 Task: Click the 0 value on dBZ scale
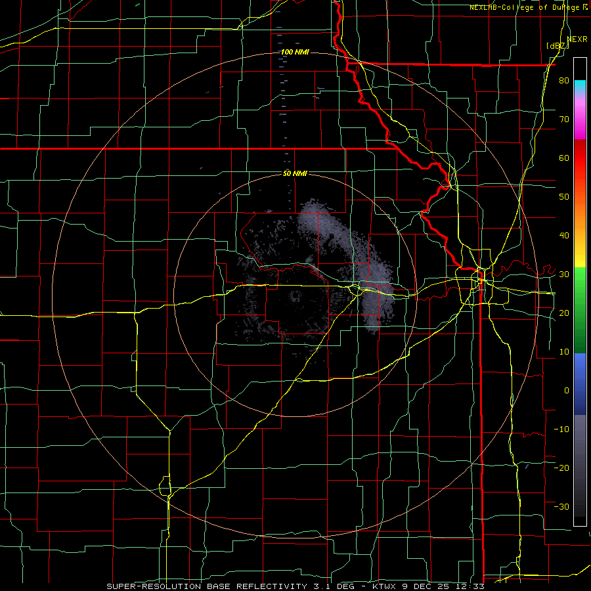(567, 391)
